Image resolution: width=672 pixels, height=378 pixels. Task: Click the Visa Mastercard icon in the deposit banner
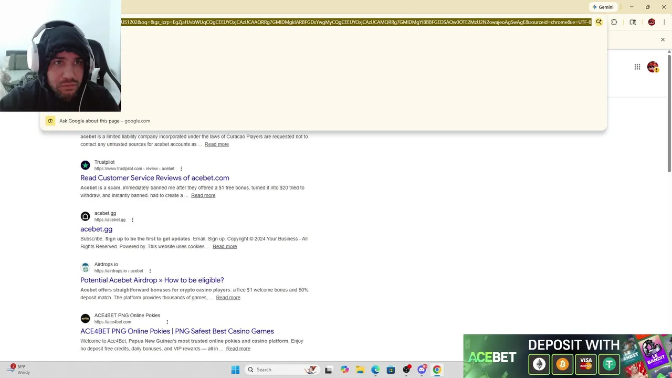(586, 364)
